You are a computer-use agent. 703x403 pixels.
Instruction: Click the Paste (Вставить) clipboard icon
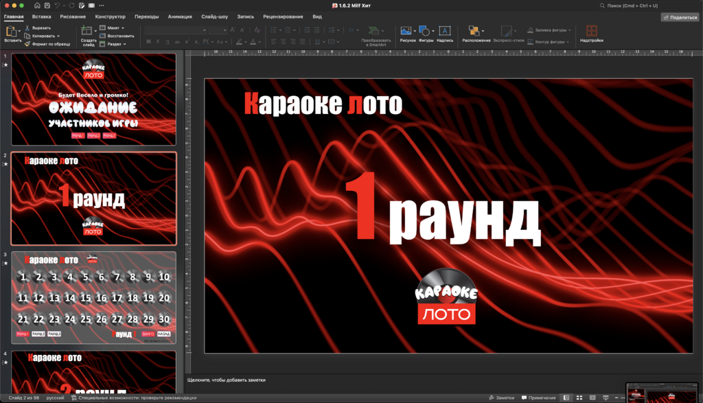click(x=11, y=32)
